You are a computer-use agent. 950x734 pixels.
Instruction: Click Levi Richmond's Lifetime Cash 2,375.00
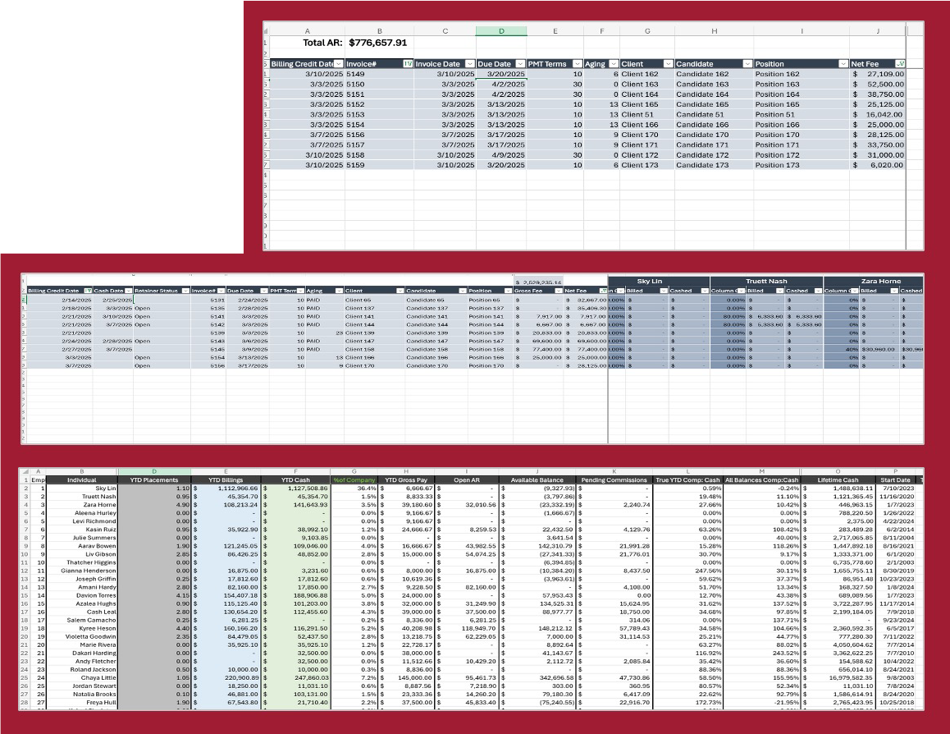click(x=838, y=521)
